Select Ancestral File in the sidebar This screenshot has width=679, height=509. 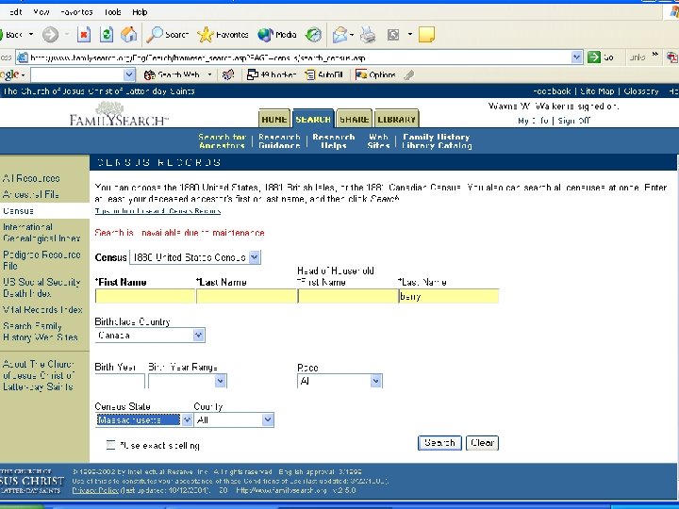tap(30, 194)
